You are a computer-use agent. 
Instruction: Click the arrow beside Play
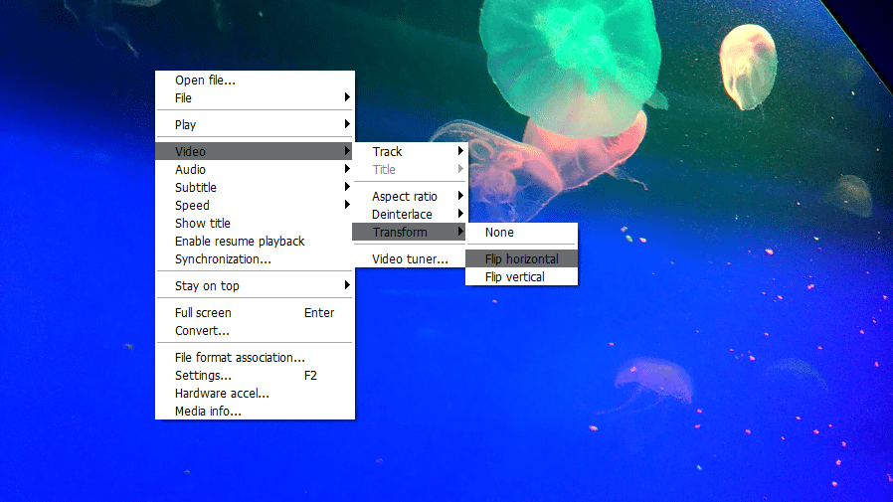[x=347, y=124]
